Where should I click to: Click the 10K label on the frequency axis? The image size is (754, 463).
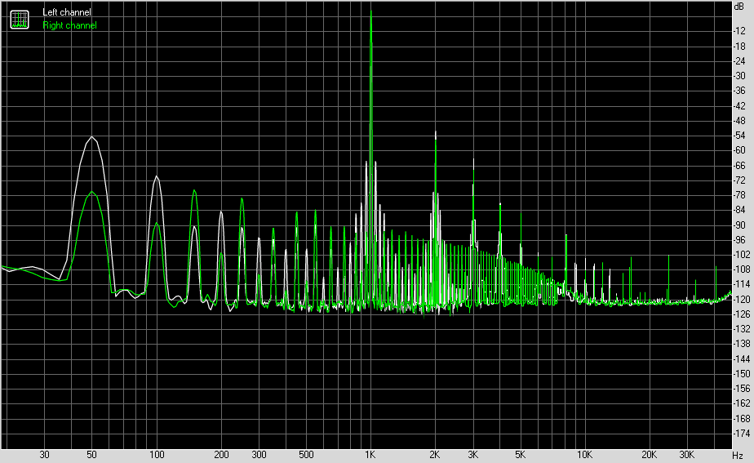click(x=584, y=455)
